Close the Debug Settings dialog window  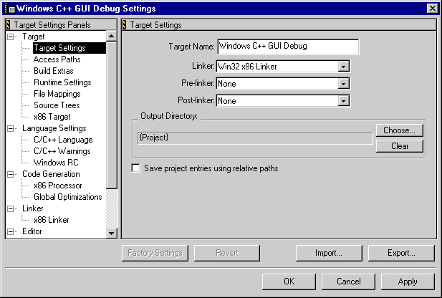click(x=433, y=9)
